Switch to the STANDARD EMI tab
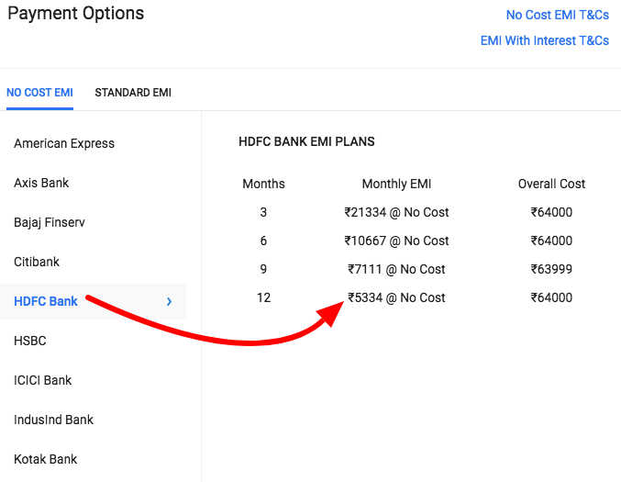 [x=133, y=93]
